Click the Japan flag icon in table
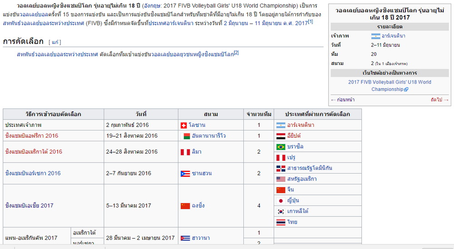 point(281,201)
